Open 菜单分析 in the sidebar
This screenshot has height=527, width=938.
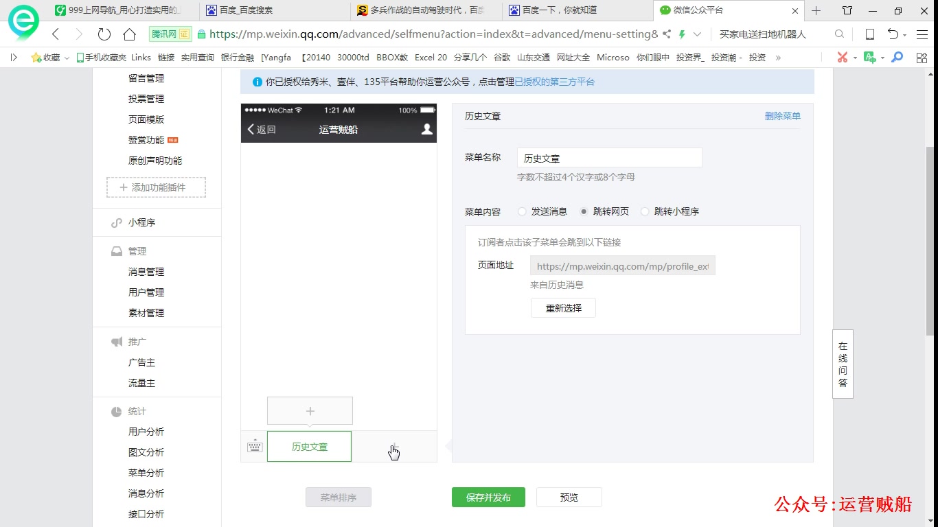pyautogui.click(x=146, y=473)
